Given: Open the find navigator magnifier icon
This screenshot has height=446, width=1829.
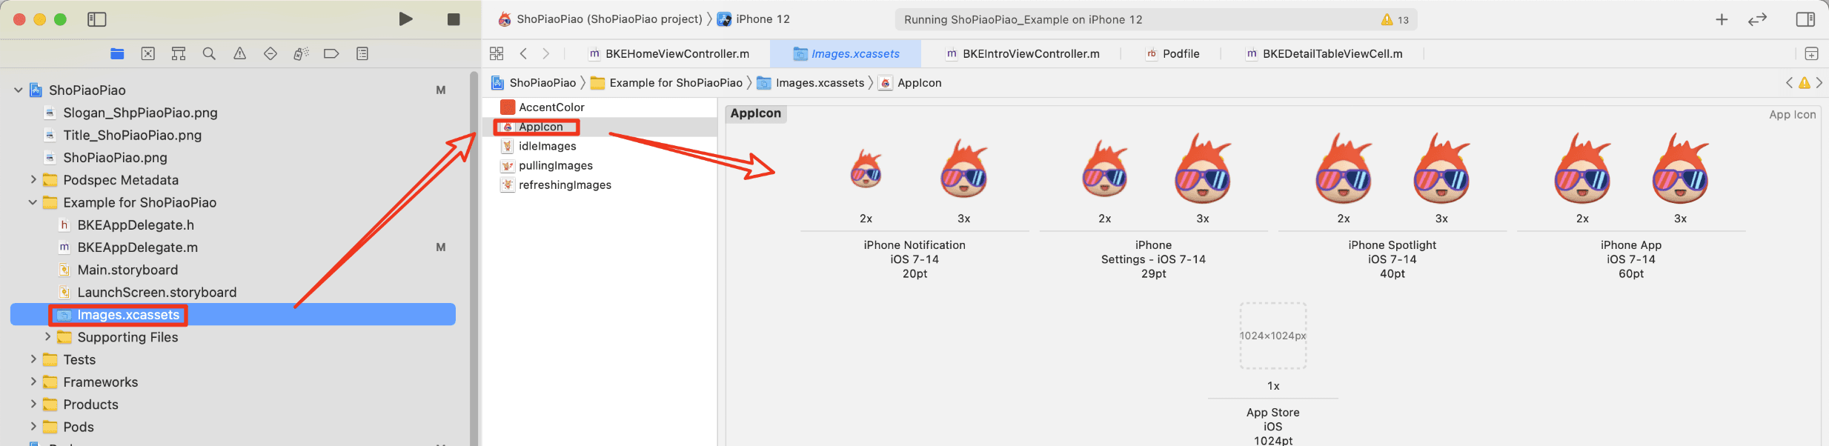Looking at the screenshot, I should click(x=209, y=53).
